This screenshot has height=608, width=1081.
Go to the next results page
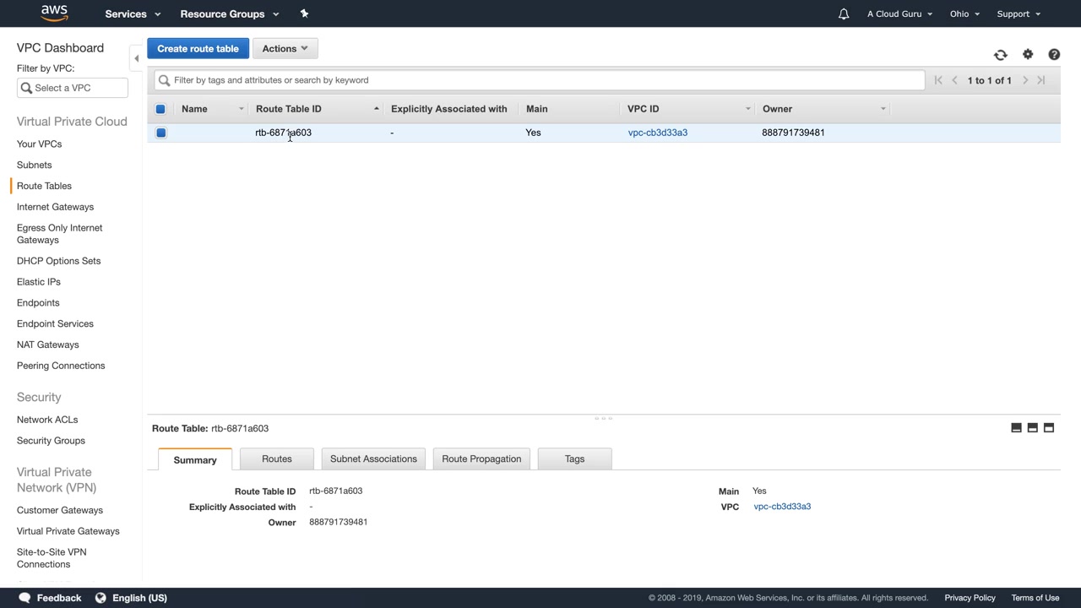pos(1025,80)
